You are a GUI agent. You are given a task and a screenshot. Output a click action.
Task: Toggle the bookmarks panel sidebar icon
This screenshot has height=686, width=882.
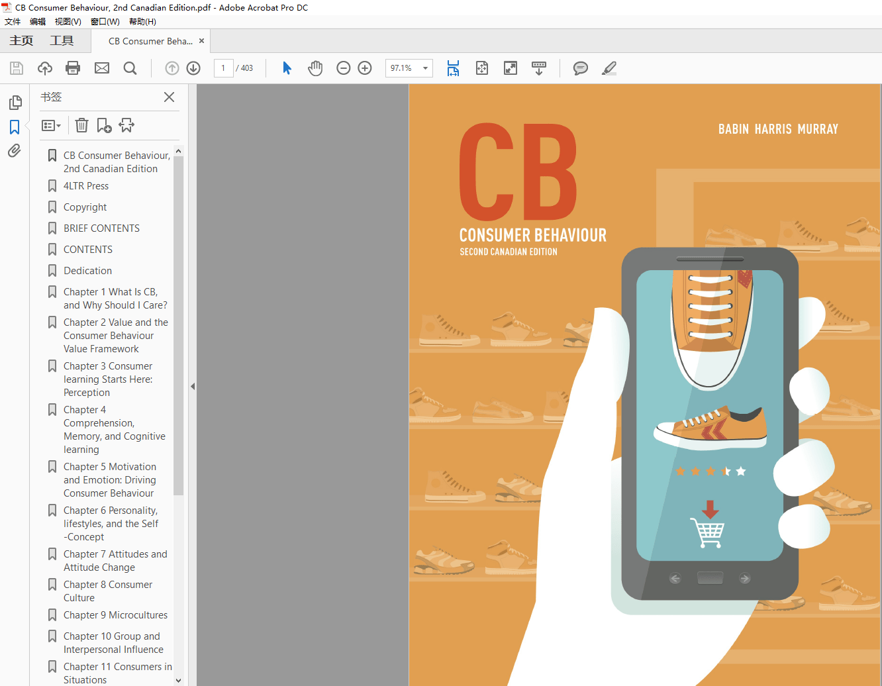15,127
